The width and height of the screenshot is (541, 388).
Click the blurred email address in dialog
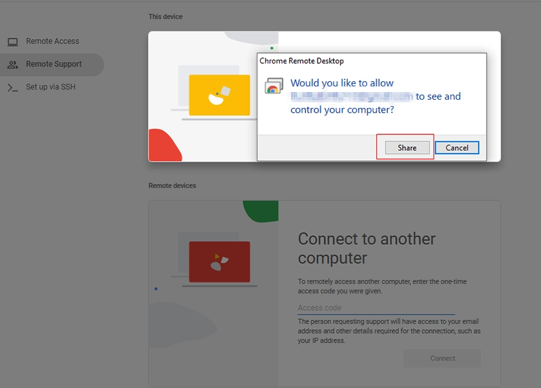(x=351, y=97)
